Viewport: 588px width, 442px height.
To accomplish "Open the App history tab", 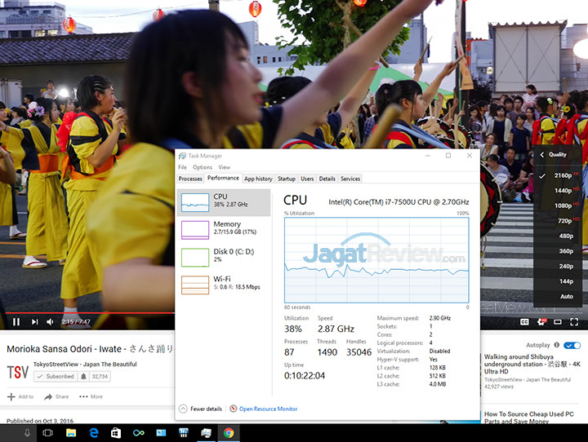I will click(x=258, y=179).
